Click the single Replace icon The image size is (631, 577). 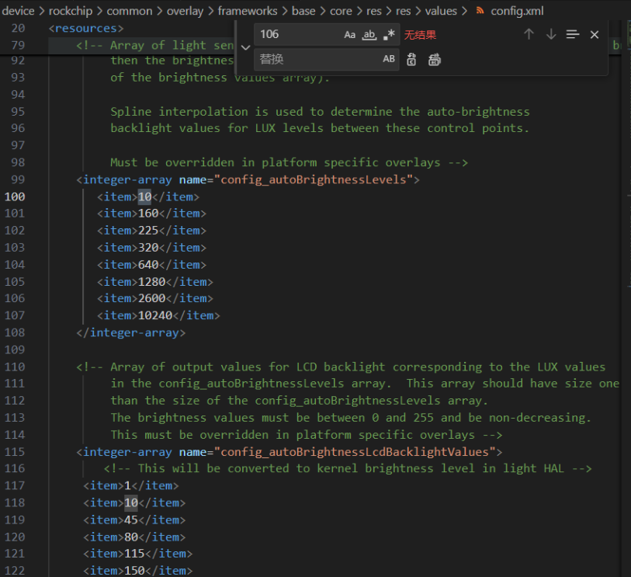click(411, 60)
